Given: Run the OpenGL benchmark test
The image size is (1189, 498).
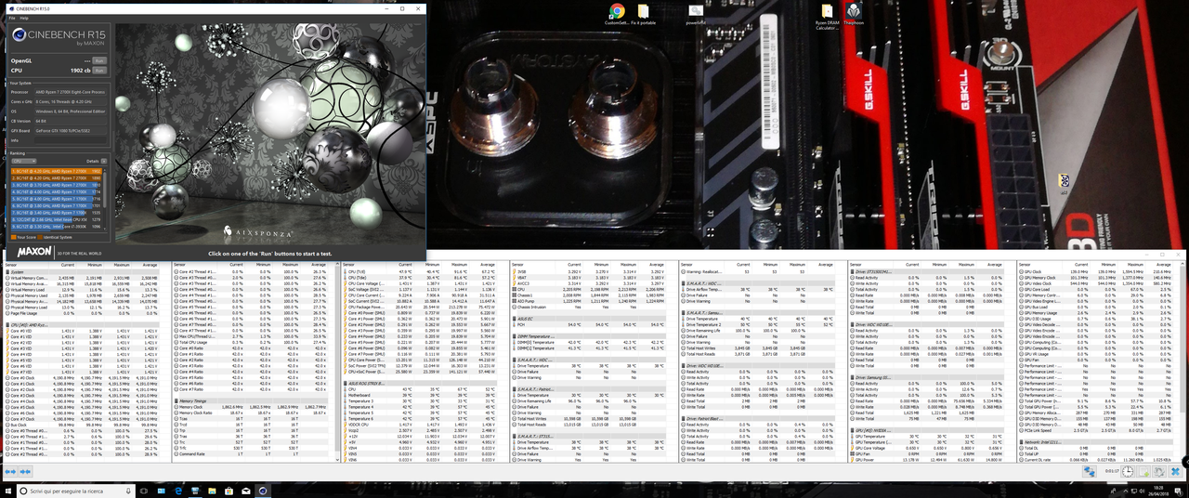Looking at the screenshot, I should pos(99,59).
